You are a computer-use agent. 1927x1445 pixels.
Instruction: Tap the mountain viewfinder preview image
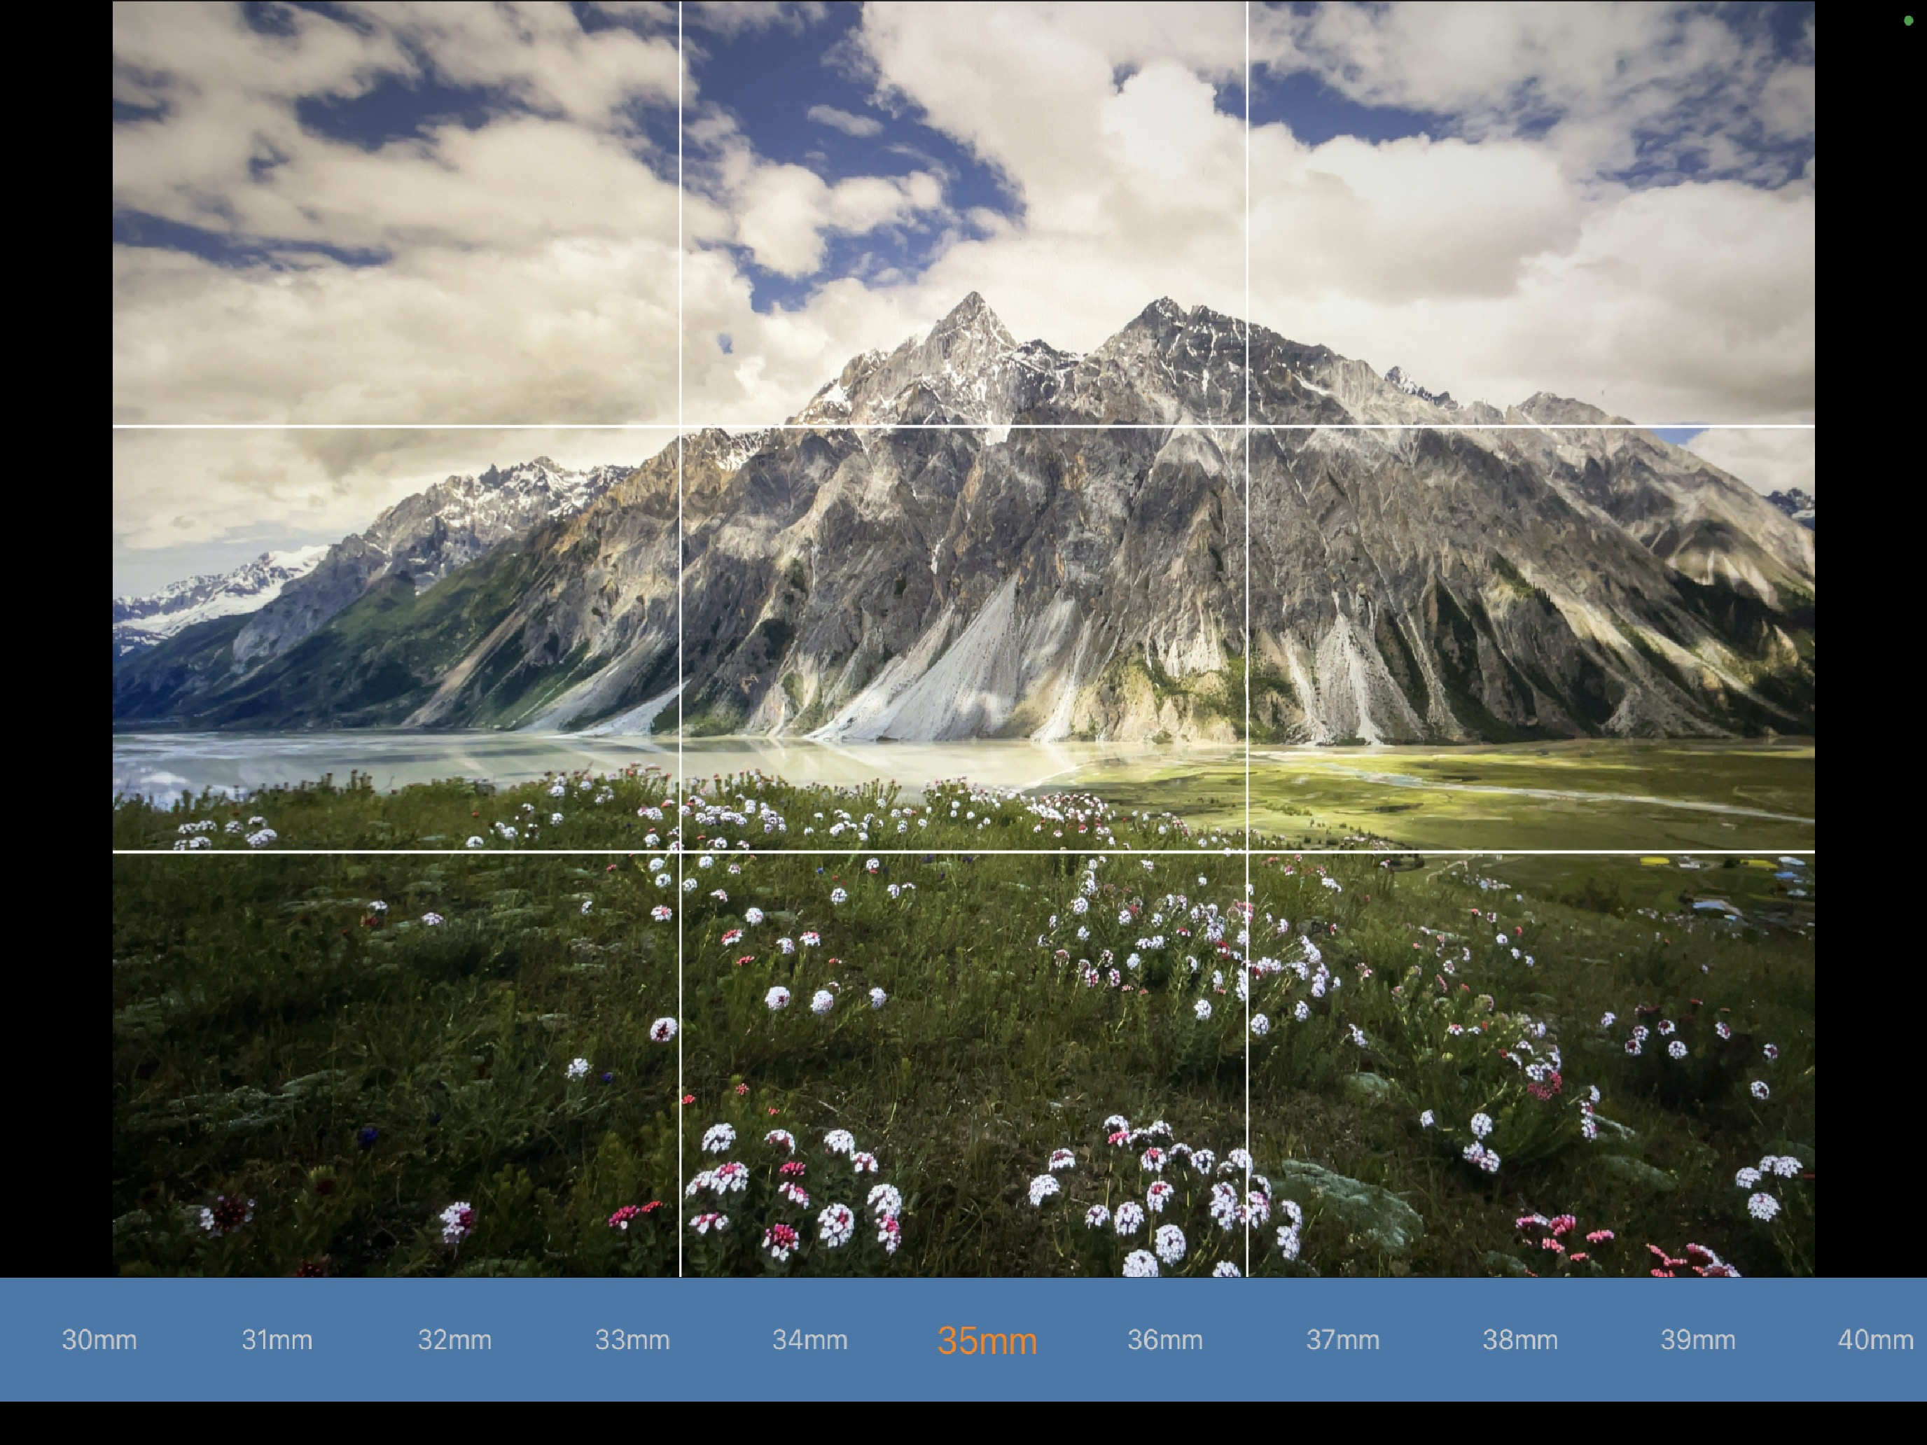(963, 638)
